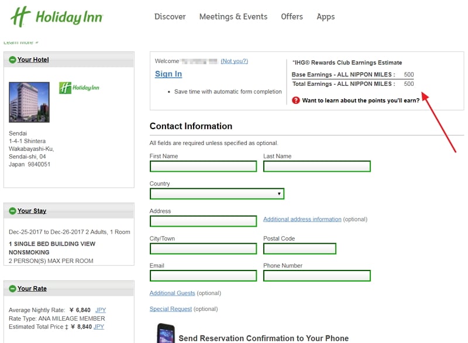Click the Holiday Inn logo in header
468x343 pixels.
(57, 16)
